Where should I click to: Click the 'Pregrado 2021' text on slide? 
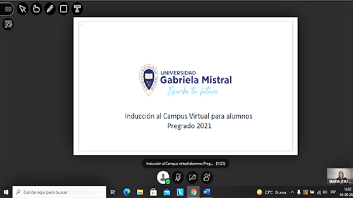tap(189, 126)
